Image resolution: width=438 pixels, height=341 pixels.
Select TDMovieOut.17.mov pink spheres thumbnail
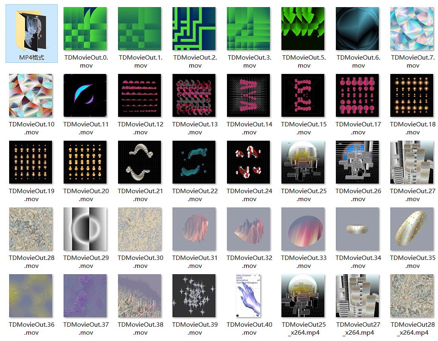coord(358,95)
